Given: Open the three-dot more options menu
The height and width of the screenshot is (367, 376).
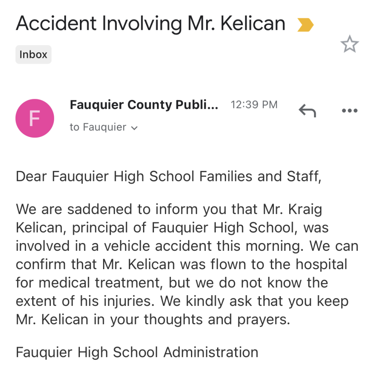Looking at the screenshot, I should (x=350, y=111).
